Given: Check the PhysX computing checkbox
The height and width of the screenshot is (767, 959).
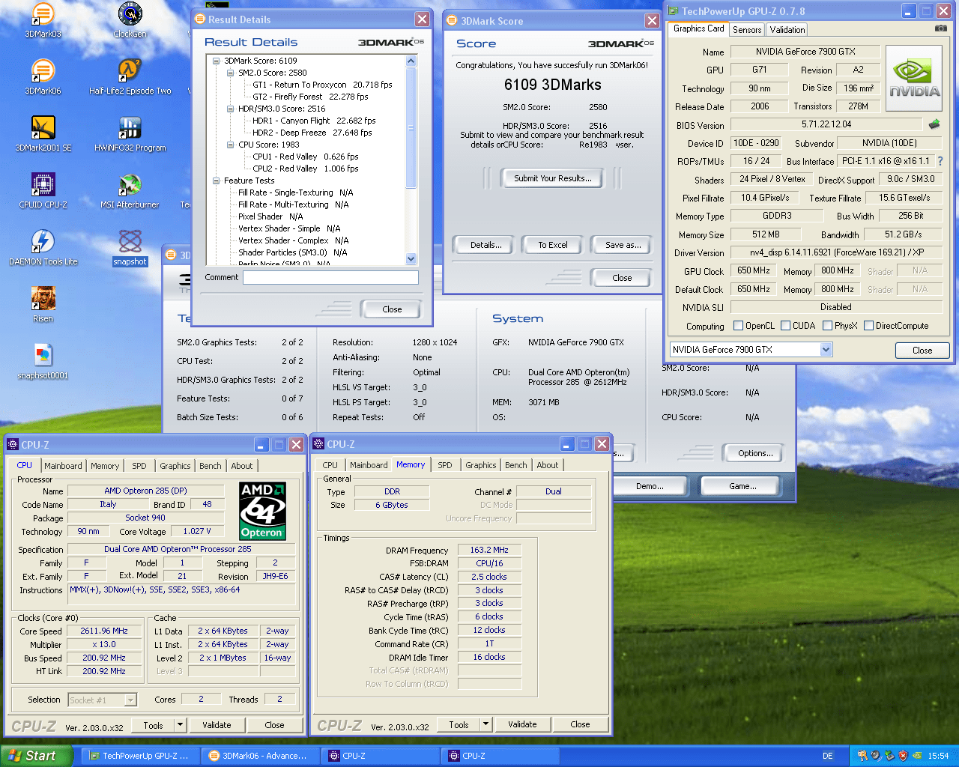Looking at the screenshot, I should click(827, 326).
